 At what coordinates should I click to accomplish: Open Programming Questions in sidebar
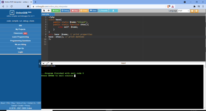20,41
